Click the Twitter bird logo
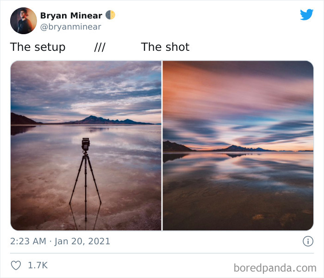The width and height of the screenshot is (324, 278). tap(306, 14)
